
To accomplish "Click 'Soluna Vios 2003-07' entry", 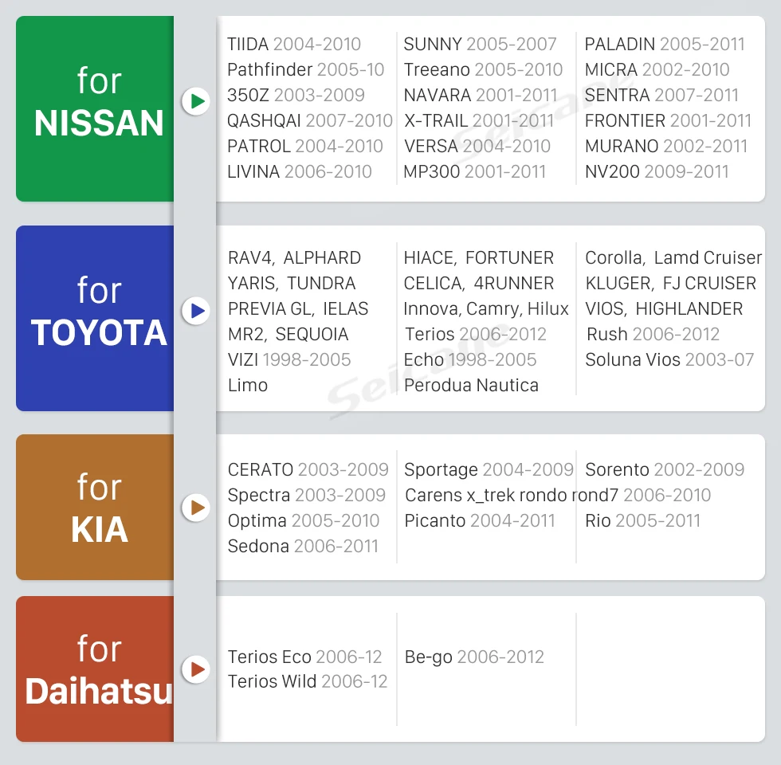I will (669, 359).
